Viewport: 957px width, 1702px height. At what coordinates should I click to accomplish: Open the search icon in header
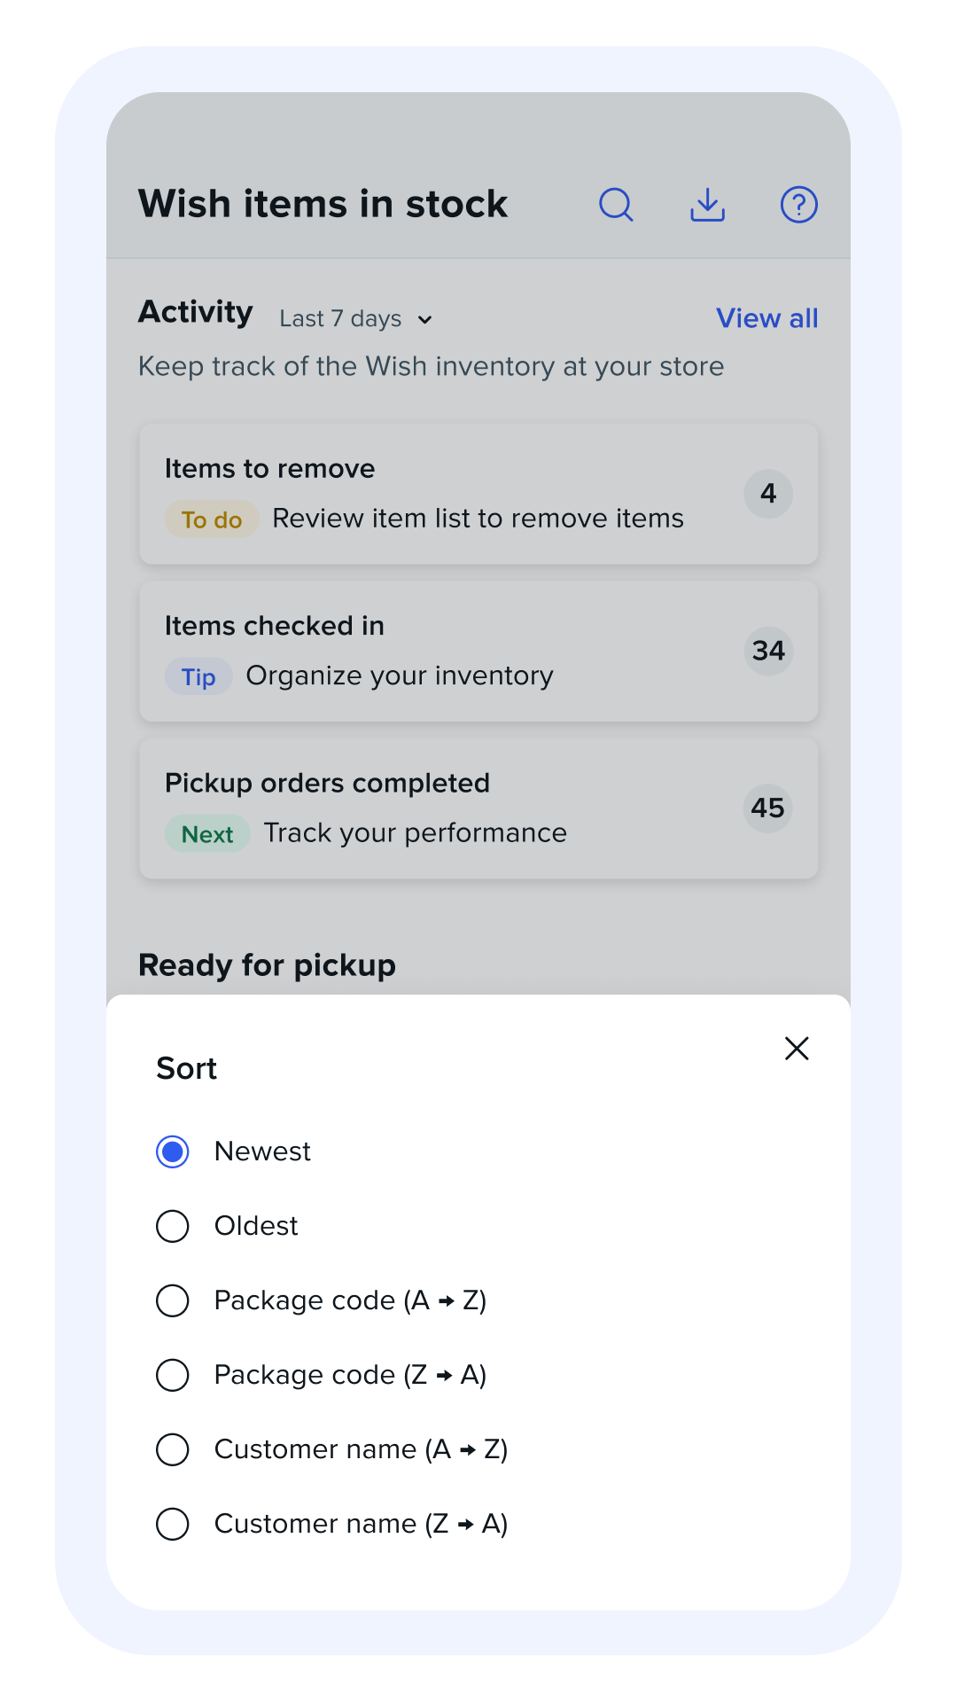tap(616, 205)
